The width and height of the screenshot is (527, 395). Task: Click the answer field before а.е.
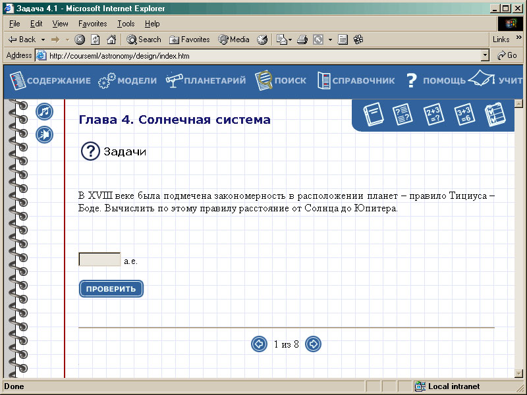click(99, 259)
